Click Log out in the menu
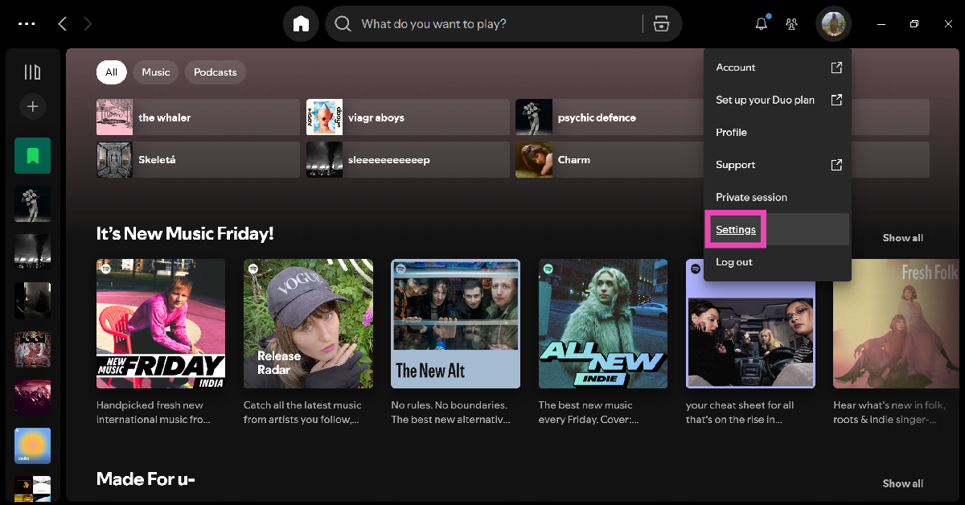 (734, 262)
